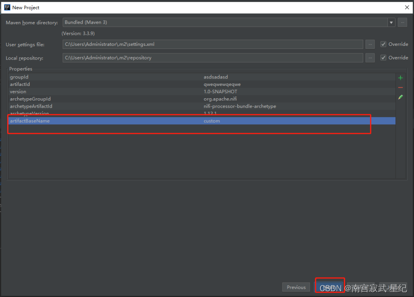This screenshot has height=297, width=414.
Task: Select the groupId property row
Action: pyautogui.click(x=202, y=77)
